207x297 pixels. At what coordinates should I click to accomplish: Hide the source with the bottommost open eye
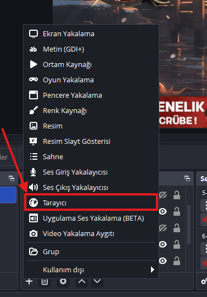pyautogui.click(x=163, y=261)
